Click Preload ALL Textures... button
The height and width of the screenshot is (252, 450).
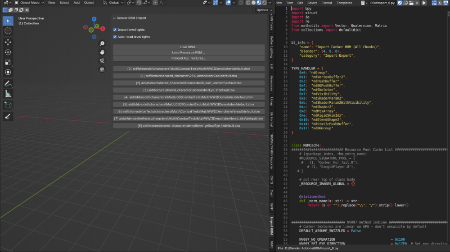(189, 58)
